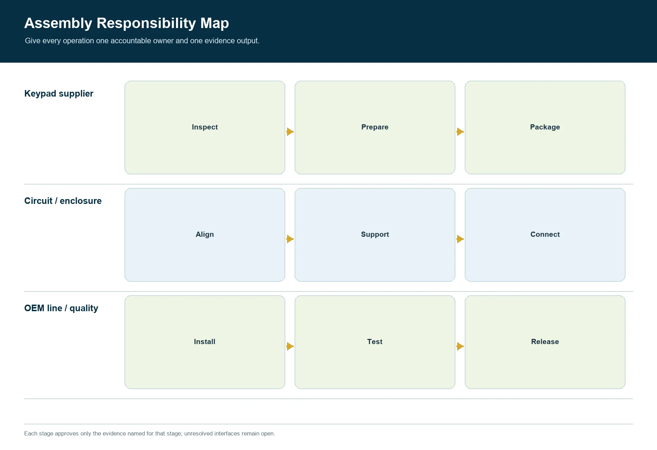
Task: Select the Prepare stage card
Action: pyautogui.click(x=375, y=127)
